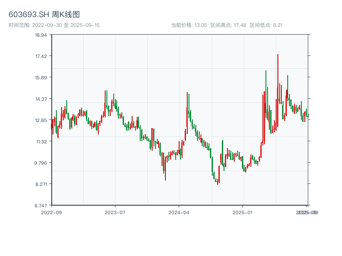This screenshot has height=256, width=342.
Task: Click the x-axis label 2023-07
Action: tap(115, 212)
